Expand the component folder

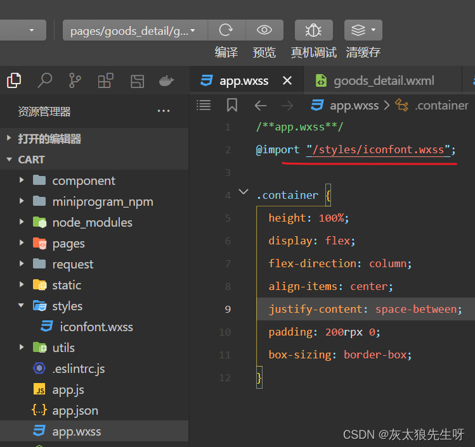click(x=94, y=180)
